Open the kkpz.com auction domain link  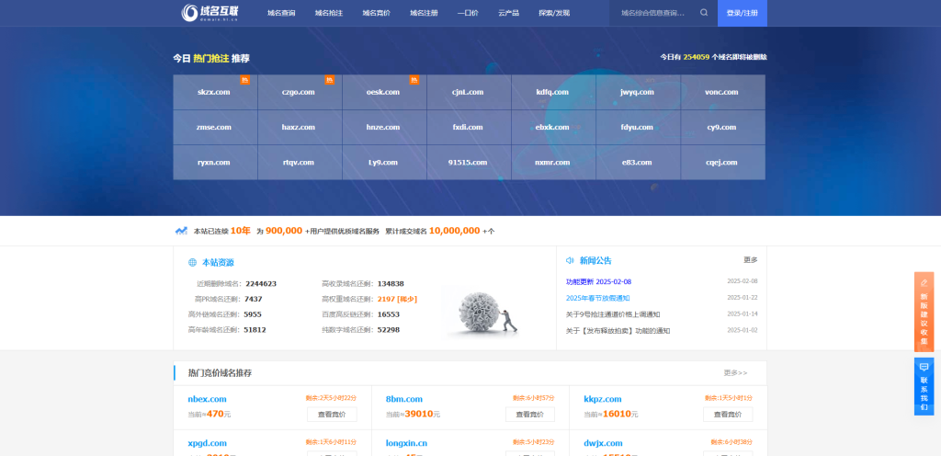(603, 399)
